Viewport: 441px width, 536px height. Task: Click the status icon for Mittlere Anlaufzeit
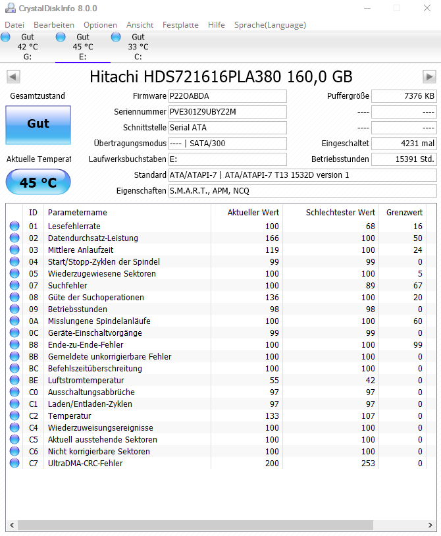[x=14, y=250]
